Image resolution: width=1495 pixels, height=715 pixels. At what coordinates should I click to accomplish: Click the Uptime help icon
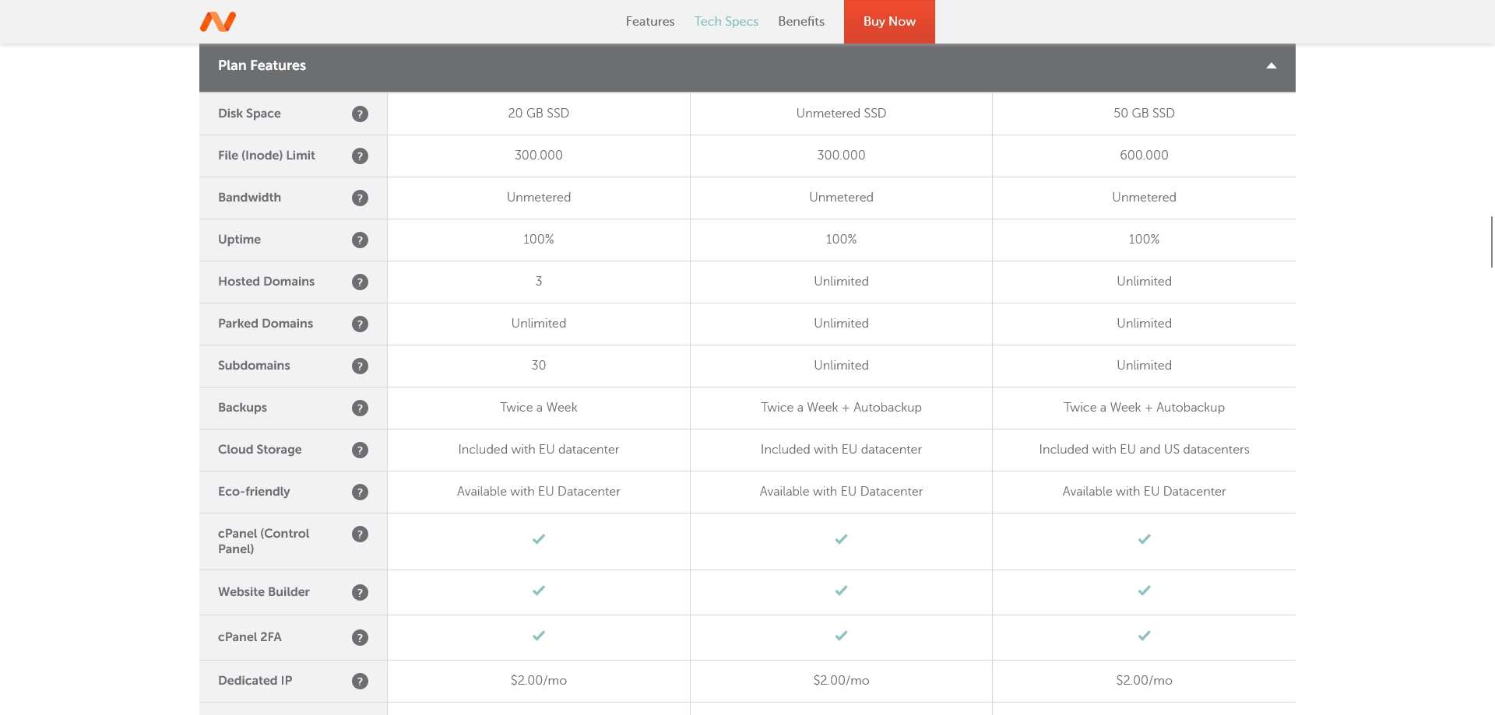[360, 240]
